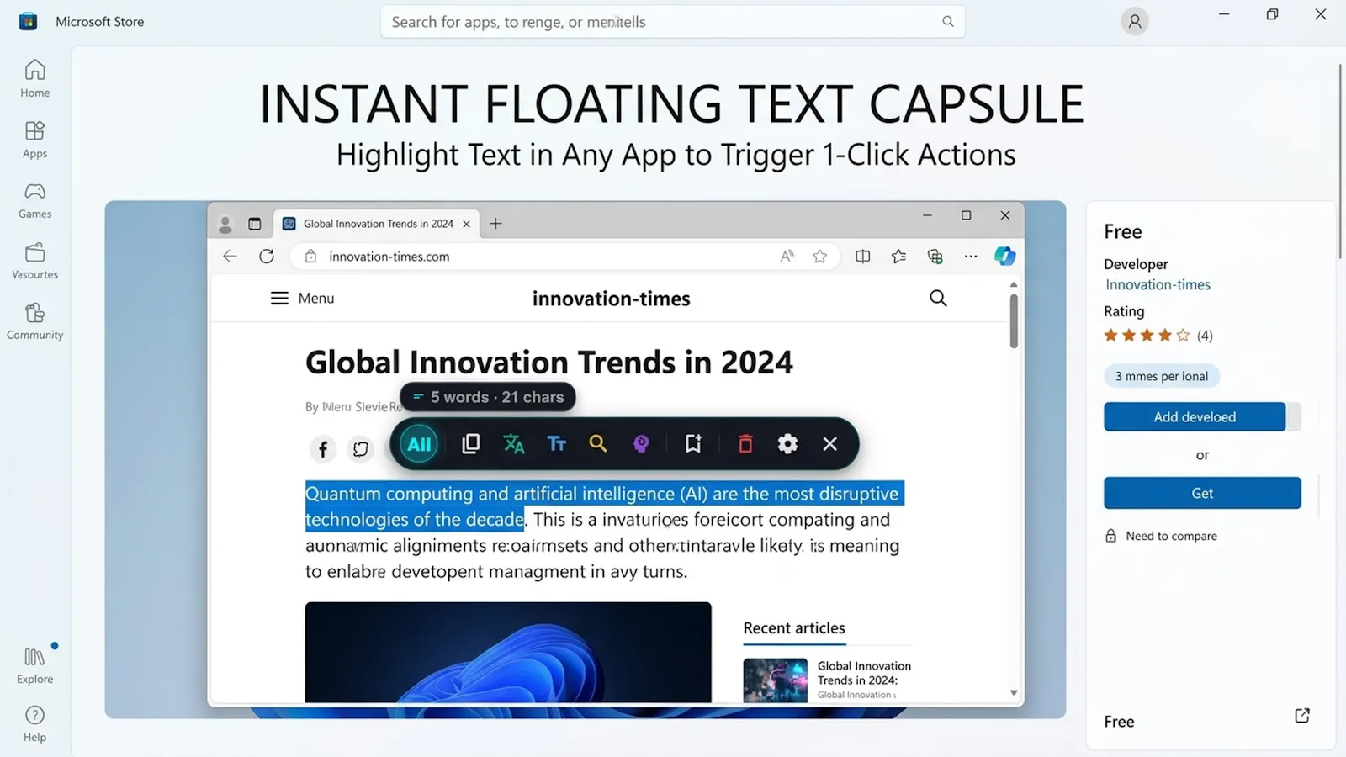Open the recent article "Global Innovation Trends in 2024:"
The image size is (1346, 757).
coord(864,673)
